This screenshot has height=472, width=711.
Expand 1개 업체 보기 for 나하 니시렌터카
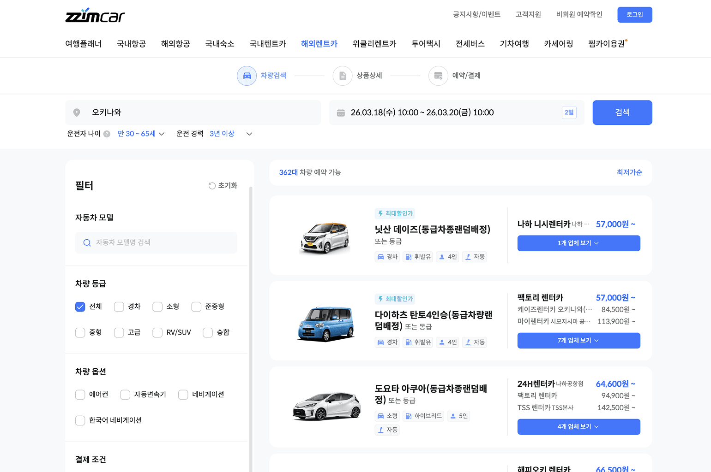(578, 243)
